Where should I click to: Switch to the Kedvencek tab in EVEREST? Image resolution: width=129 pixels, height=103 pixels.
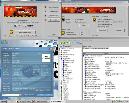click(x=67, y=46)
